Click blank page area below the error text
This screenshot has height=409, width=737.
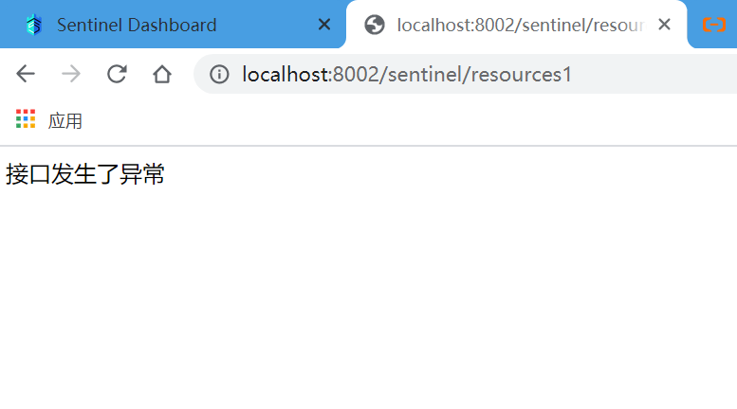pyautogui.click(x=368, y=303)
